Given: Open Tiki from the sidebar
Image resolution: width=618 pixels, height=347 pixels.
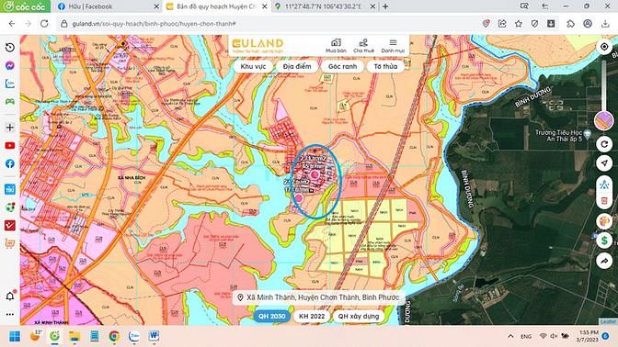Looking at the screenshot, I should tap(10, 189).
